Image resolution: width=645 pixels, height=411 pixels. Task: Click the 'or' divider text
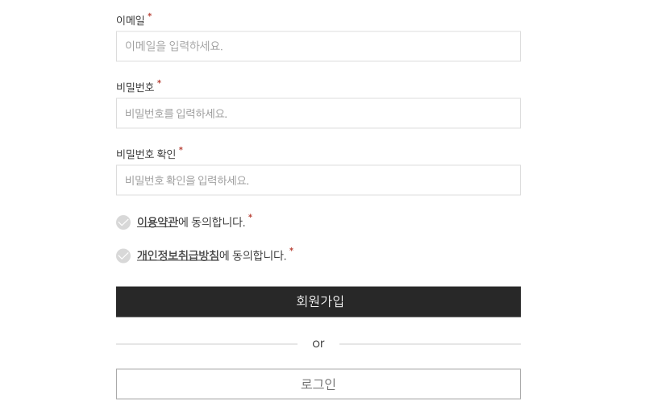pos(318,344)
